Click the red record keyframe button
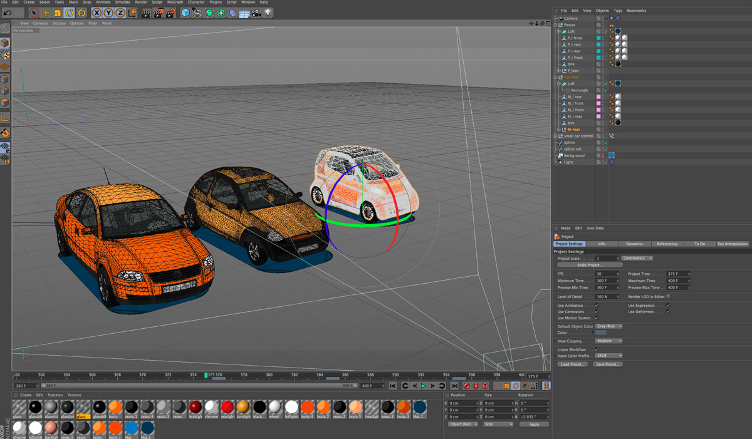The width and height of the screenshot is (752, 439). [x=466, y=386]
